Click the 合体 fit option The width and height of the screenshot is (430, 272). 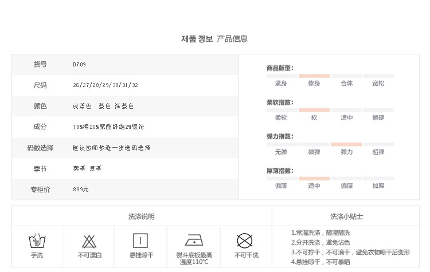(x=347, y=83)
